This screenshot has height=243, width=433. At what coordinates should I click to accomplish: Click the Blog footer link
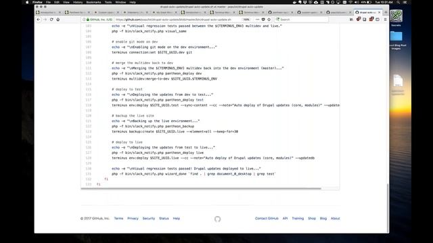point(323,219)
